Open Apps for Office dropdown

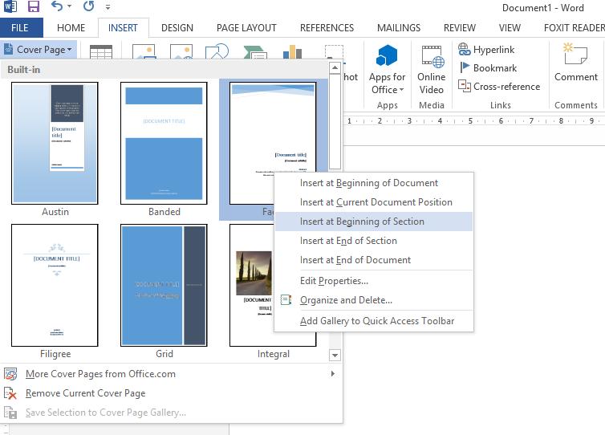pos(387,70)
